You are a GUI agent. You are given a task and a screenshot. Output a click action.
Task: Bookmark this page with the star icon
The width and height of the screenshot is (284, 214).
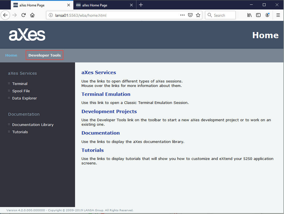point(198,15)
